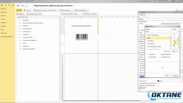Click the font size input field

[x=175, y=32]
